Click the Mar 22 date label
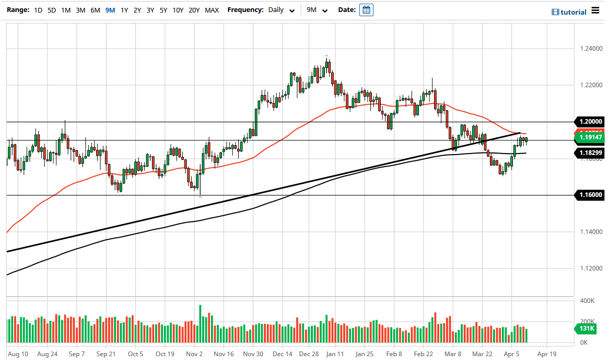The width and height of the screenshot is (609, 364). tap(482, 354)
